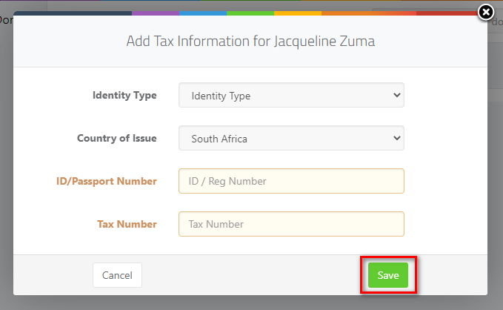Click the green segment of header color bar
Screen dimensions: 503x310
[250, 13]
